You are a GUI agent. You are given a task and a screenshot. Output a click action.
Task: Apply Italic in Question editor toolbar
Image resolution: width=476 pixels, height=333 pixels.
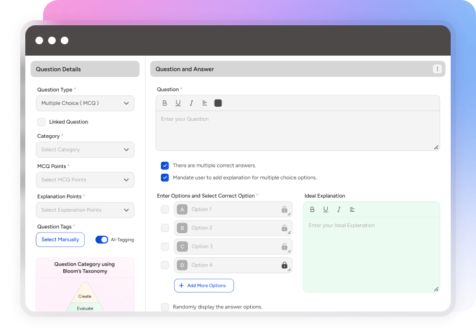point(191,103)
